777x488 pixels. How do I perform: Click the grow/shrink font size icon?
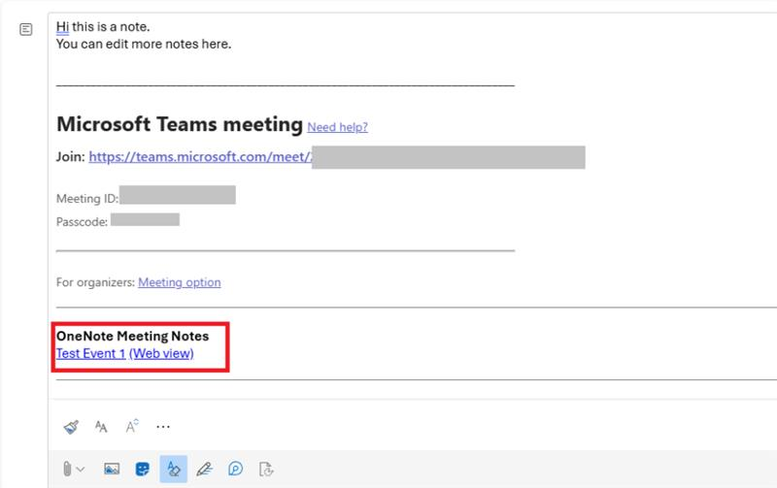pos(132,426)
